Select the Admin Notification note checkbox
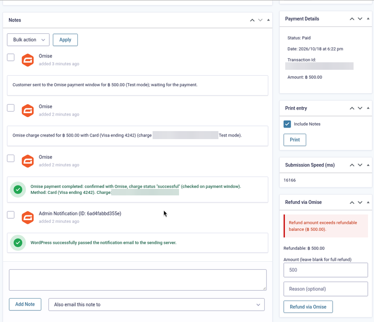Viewport: 374px width, 322px height. click(x=11, y=215)
